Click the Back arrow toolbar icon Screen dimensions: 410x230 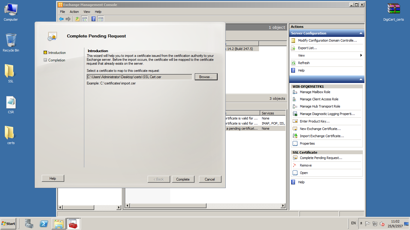61,19
